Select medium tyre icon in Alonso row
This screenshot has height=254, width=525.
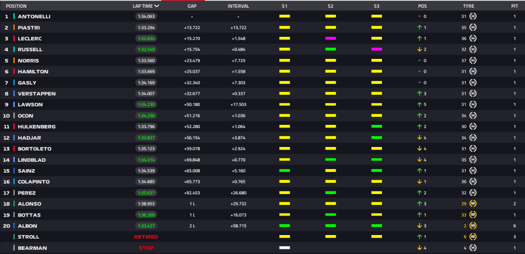tap(473, 204)
